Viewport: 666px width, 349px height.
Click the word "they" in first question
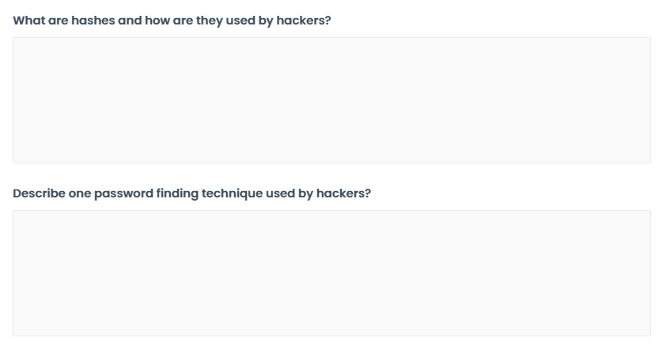[x=210, y=20]
